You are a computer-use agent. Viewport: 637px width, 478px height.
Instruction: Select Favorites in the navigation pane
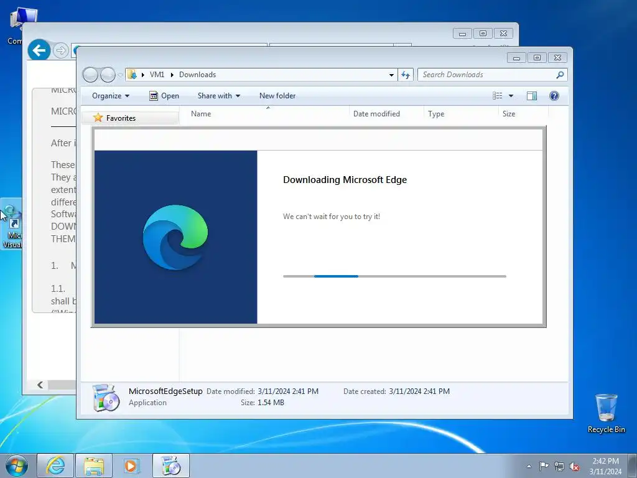point(121,118)
